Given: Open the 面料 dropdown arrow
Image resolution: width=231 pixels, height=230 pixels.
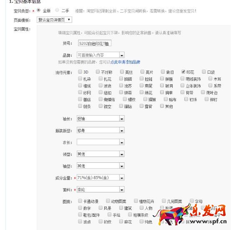Looking at the screenshot, I should click(122, 190).
